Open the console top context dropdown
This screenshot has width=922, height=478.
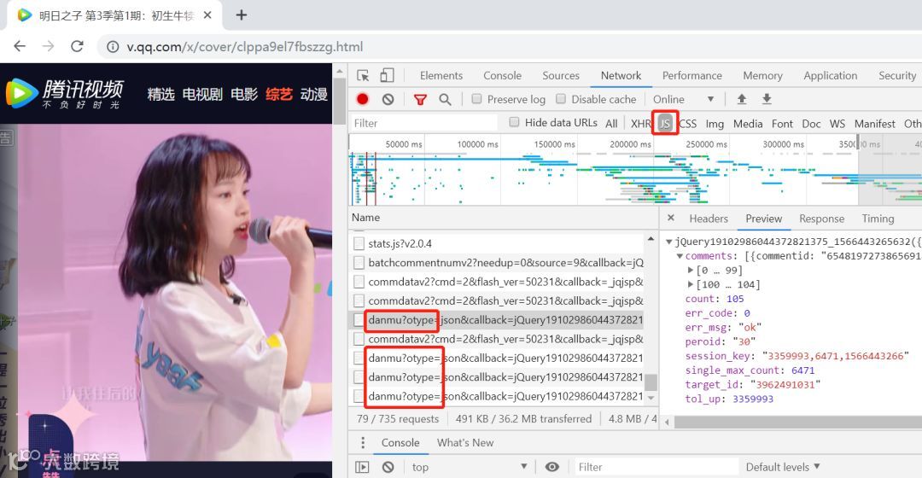(469, 467)
